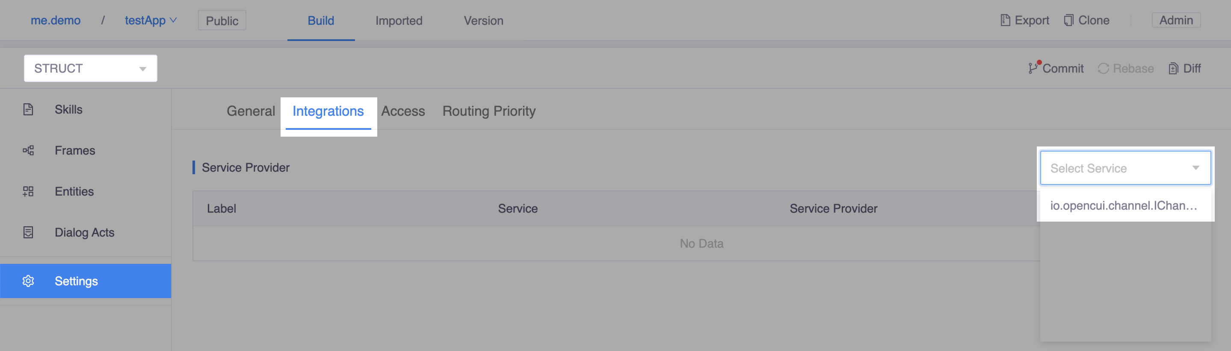The image size is (1231, 351).
Task: Click the Export document icon
Action: click(1006, 20)
